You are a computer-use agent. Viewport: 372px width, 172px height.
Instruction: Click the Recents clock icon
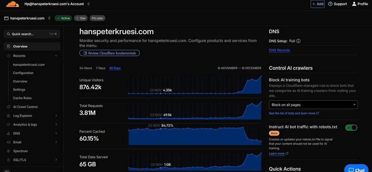pos(9,56)
